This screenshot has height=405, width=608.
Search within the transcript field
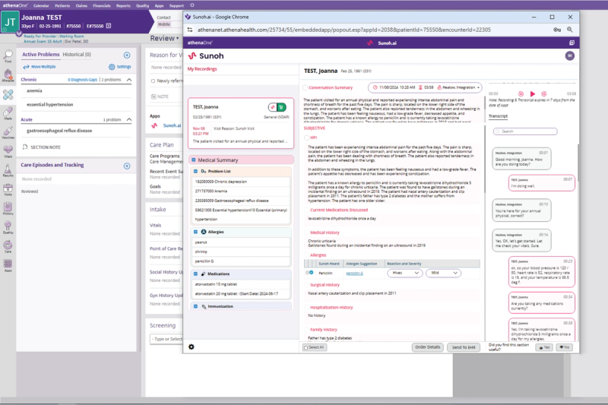pyautogui.click(x=525, y=131)
